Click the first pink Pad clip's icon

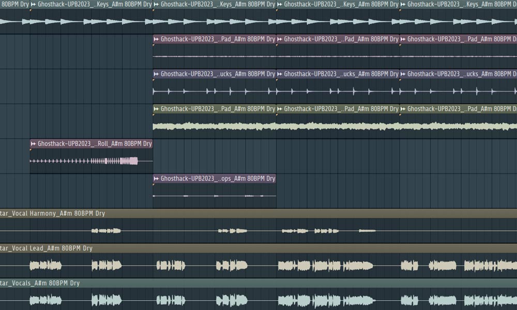pos(156,39)
